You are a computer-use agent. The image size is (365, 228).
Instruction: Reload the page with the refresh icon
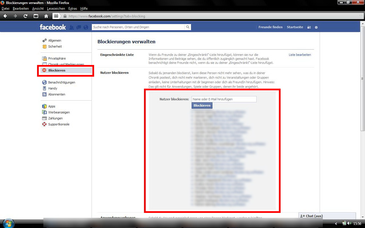coord(26,16)
